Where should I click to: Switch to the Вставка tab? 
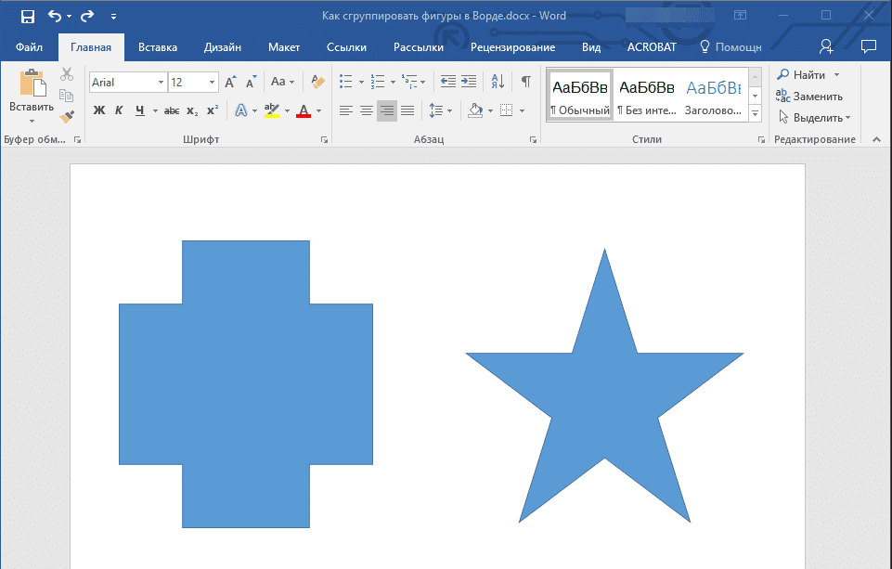[158, 47]
